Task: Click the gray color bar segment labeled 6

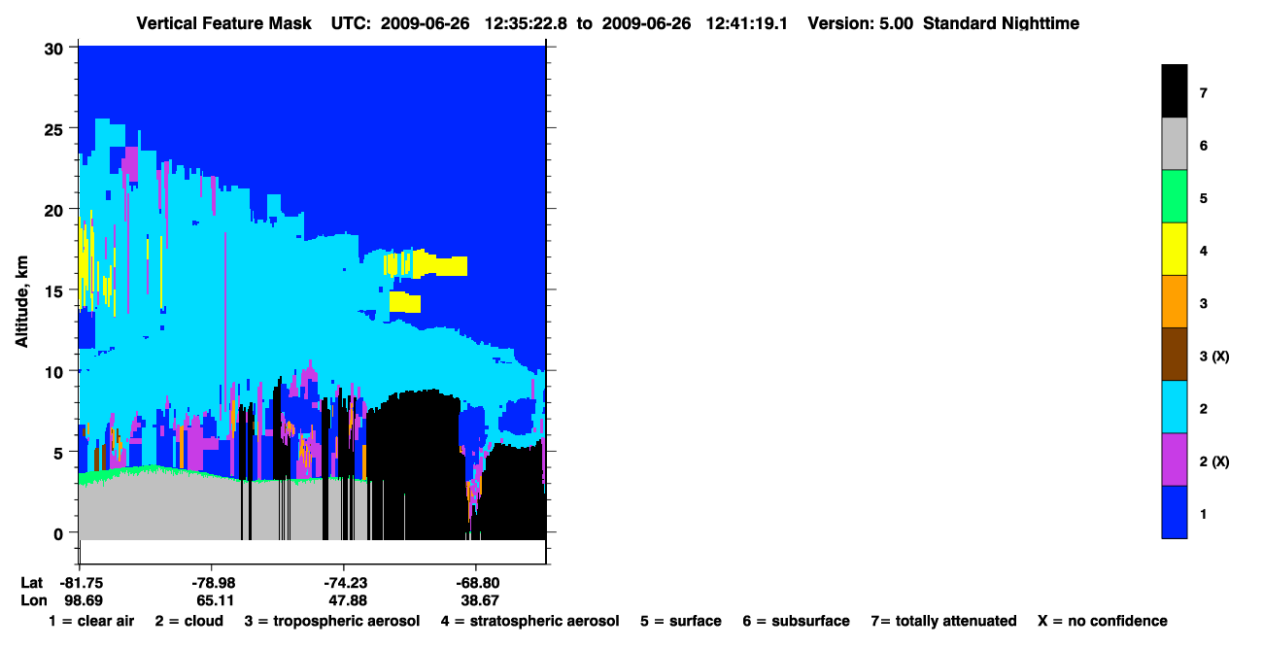Action: [x=1175, y=144]
